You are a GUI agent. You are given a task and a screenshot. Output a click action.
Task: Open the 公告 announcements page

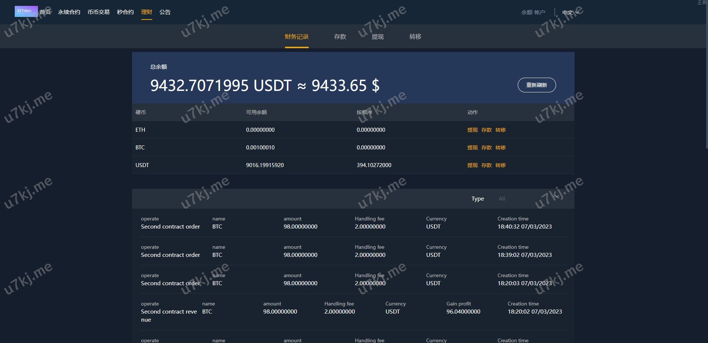pyautogui.click(x=165, y=12)
